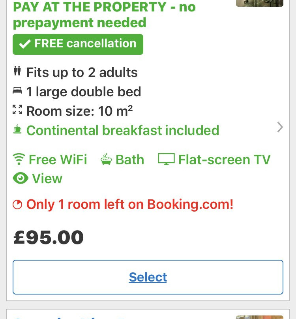The image size is (296, 319).
Task: Click 'Continental breakfast included' text
Action: point(122,130)
